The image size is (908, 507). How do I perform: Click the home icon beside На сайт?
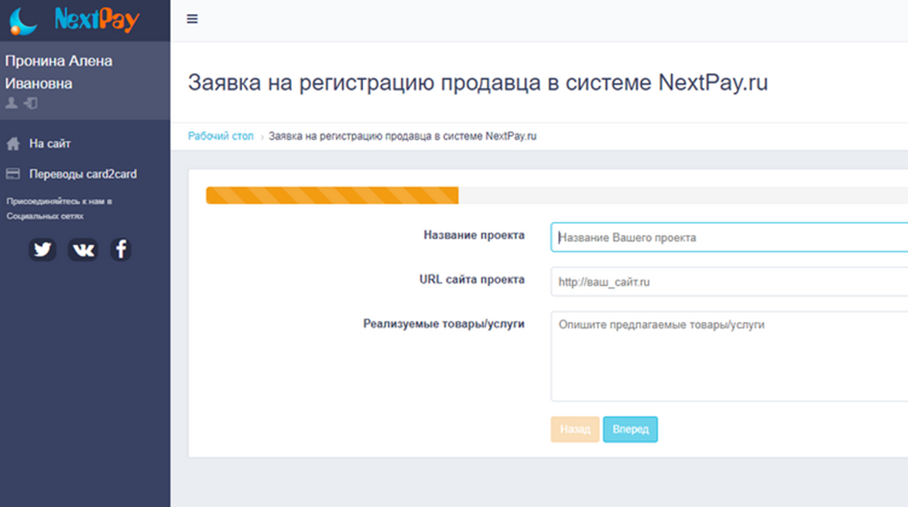[13, 144]
